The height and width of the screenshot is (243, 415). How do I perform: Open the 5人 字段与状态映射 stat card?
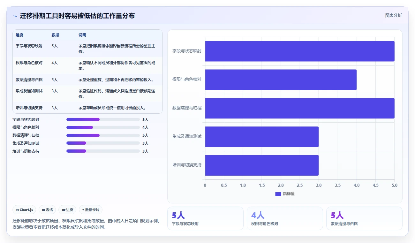(x=205, y=218)
